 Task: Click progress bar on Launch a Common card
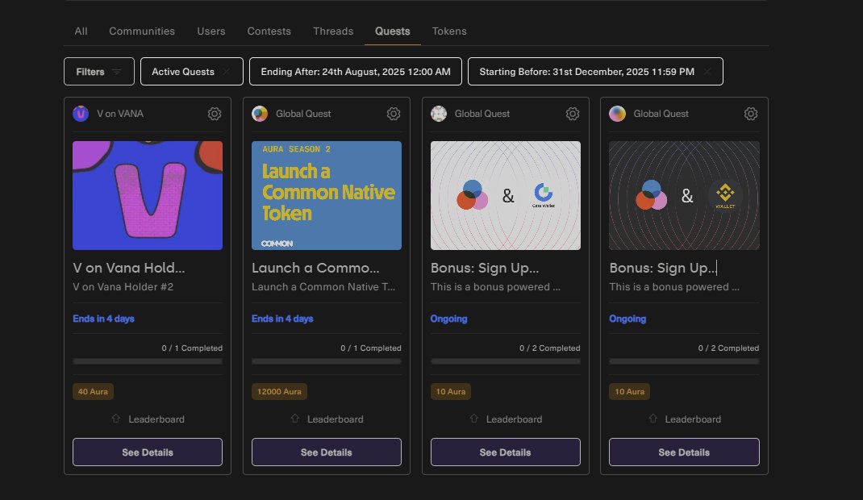327,361
